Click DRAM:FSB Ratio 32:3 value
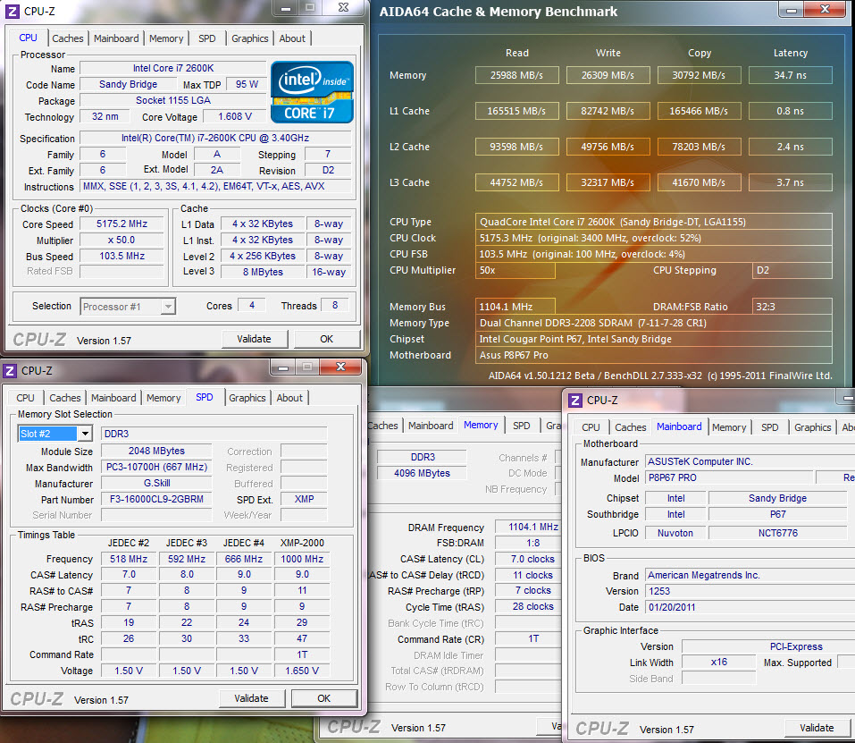Screen dimensions: 855x743 click(x=792, y=307)
